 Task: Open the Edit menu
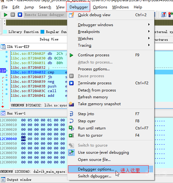[x=16, y=7]
